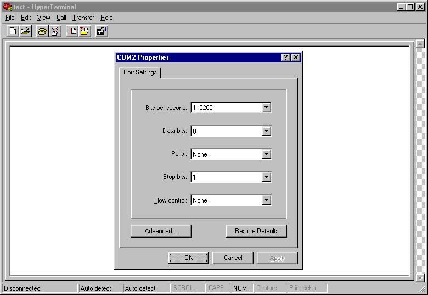Open the Call menu
Screen dimensions: 428x295
coord(61,18)
